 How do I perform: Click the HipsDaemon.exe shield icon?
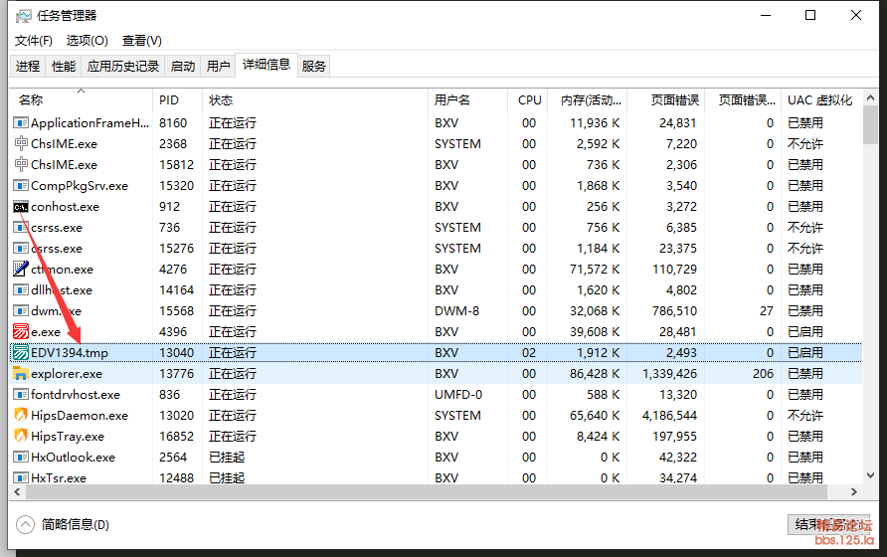(x=21, y=416)
